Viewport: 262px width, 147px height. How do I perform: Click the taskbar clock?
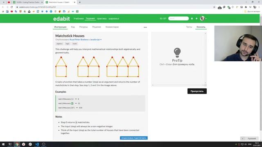point(257,144)
